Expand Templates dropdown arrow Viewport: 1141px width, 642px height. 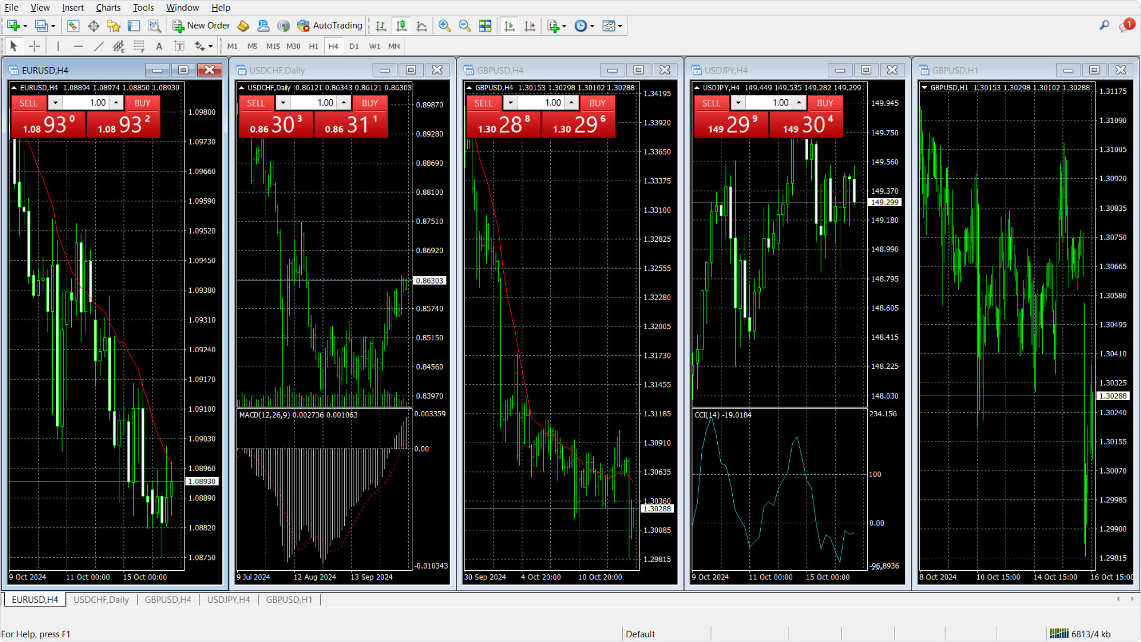[x=620, y=26]
